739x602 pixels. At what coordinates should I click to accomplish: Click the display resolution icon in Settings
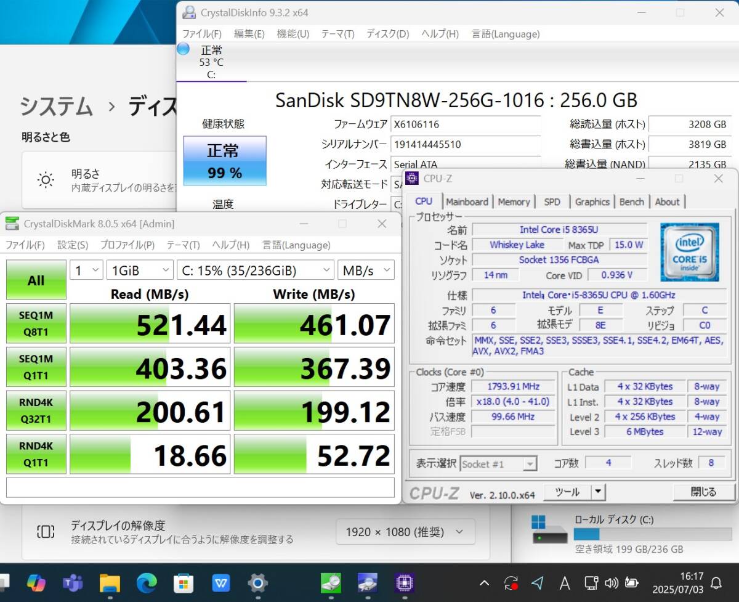(46, 531)
